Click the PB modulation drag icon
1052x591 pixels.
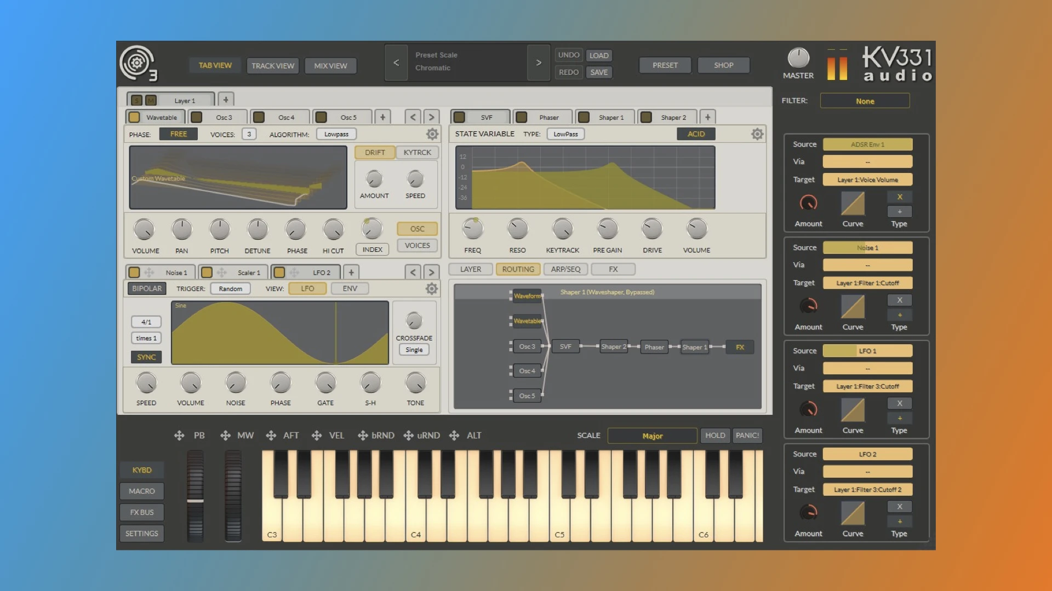point(179,436)
